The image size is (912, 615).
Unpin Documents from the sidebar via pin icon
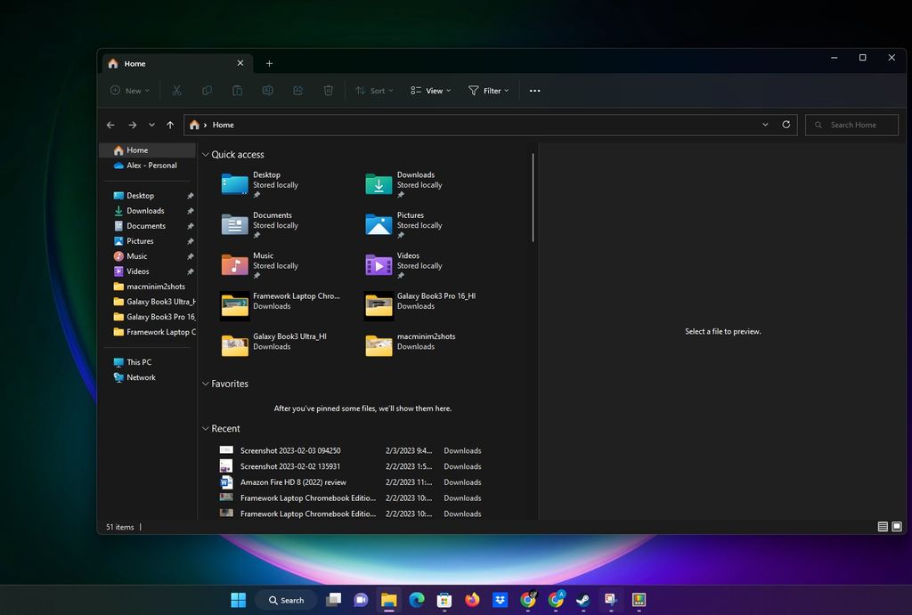[190, 225]
